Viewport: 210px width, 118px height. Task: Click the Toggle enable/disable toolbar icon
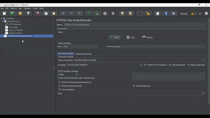79,13
